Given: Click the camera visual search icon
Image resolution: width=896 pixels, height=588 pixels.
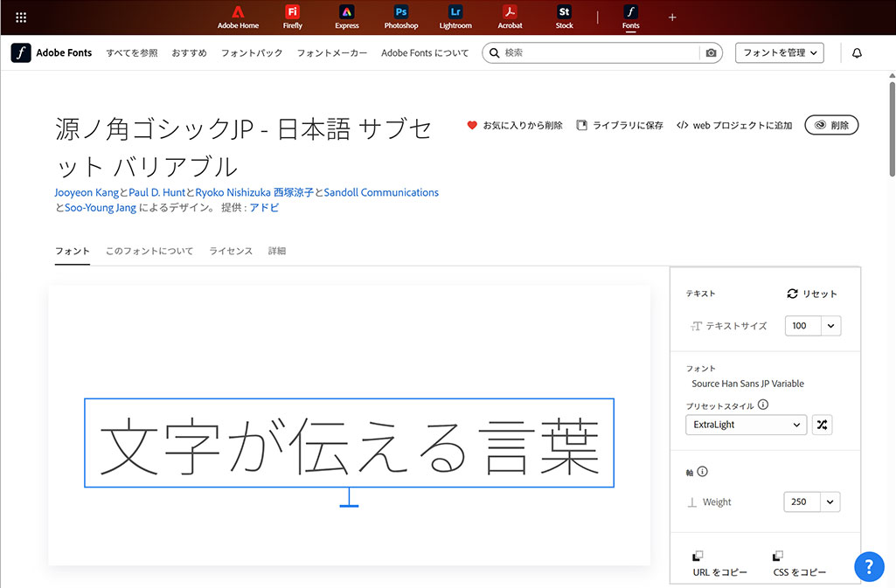Looking at the screenshot, I should click(x=711, y=53).
